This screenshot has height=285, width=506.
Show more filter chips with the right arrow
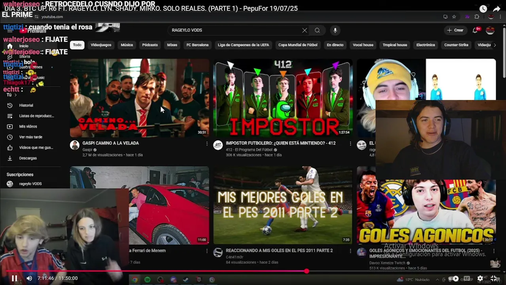click(x=495, y=45)
